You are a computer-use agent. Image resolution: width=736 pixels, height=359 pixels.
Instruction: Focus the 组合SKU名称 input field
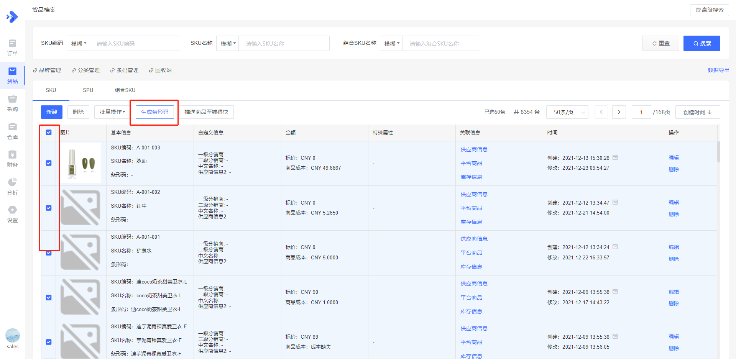(x=440, y=43)
